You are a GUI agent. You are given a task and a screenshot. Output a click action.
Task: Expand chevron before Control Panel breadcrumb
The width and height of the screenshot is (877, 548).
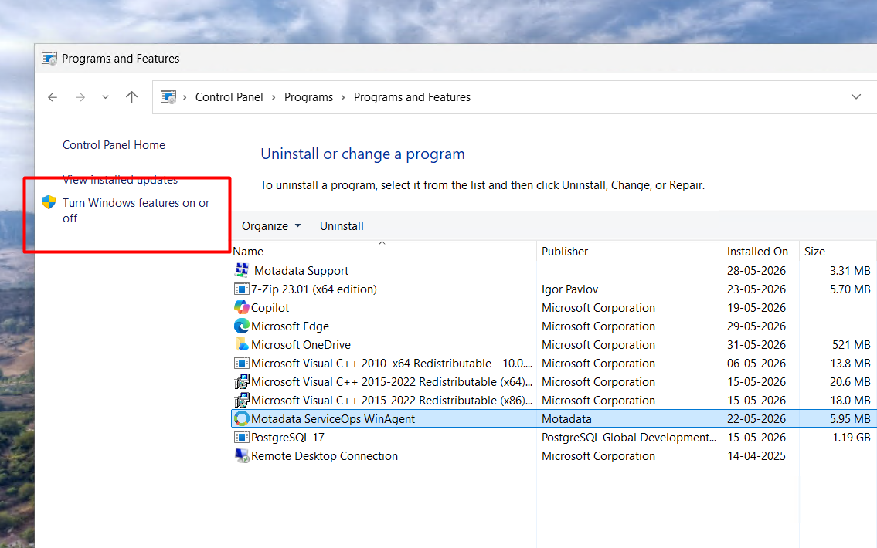pos(185,97)
